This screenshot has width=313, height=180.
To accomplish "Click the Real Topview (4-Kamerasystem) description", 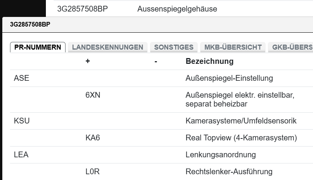I will (x=241, y=138).
